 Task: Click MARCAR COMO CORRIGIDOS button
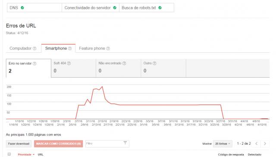(59, 144)
